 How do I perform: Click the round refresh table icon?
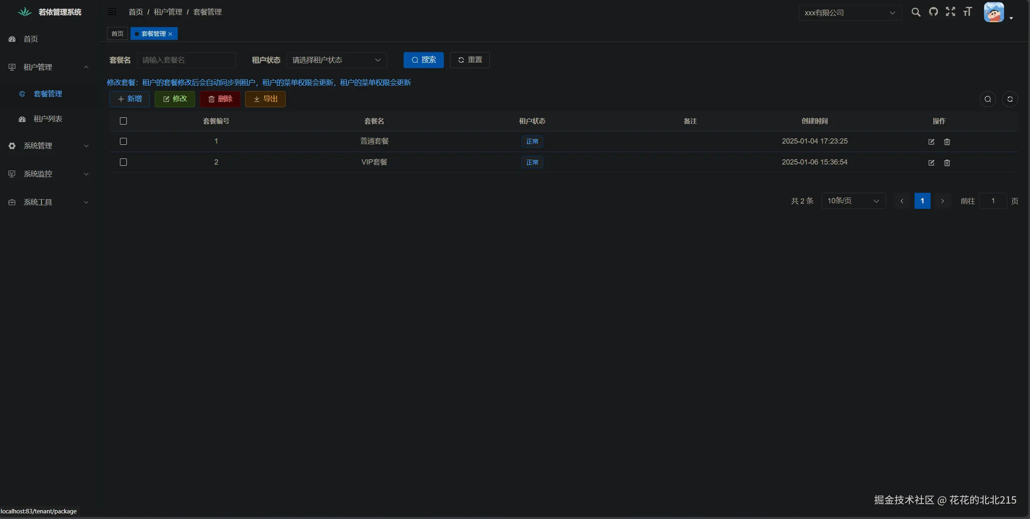click(1010, 99)
